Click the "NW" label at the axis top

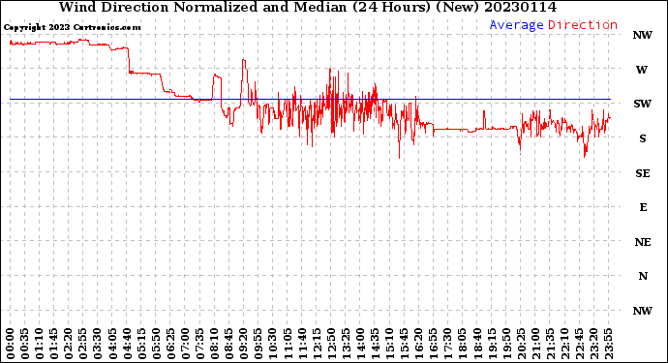click(643, 36)
